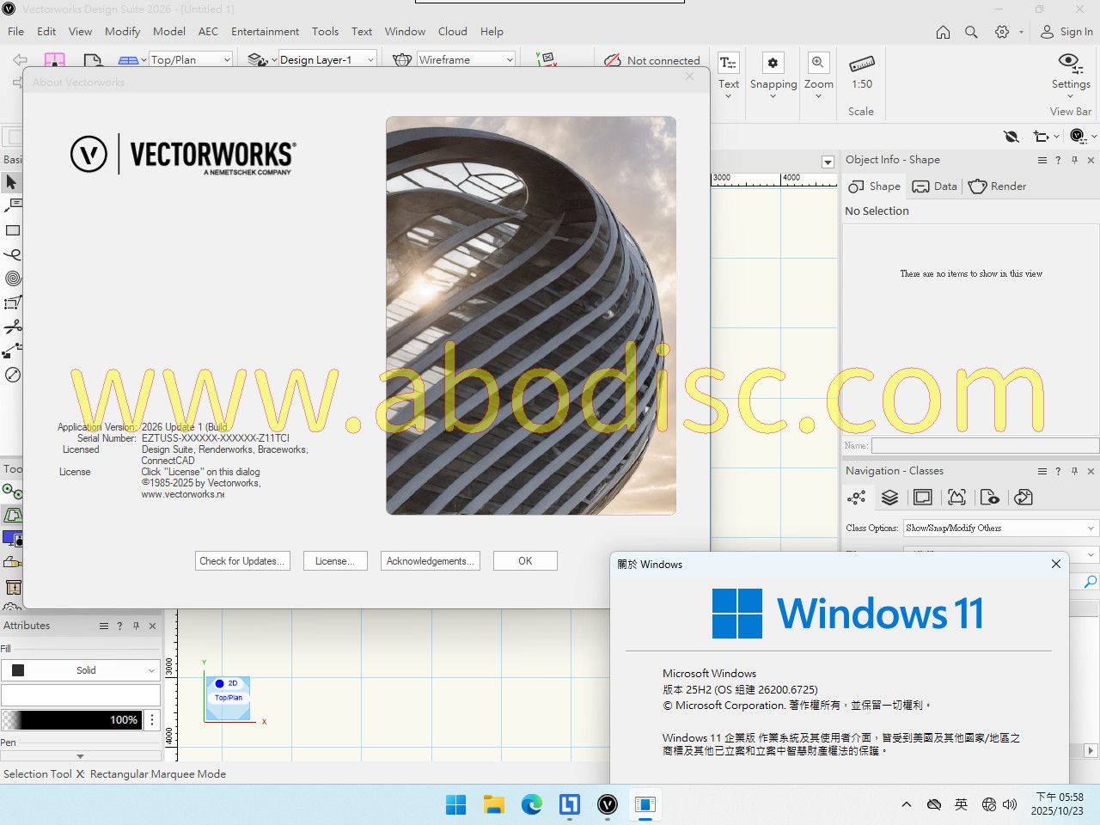Select the Selection arrow tool
Screen dimensions: 1100x825
click(11, 182)
